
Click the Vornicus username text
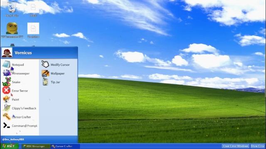click(x=23, y=53)
